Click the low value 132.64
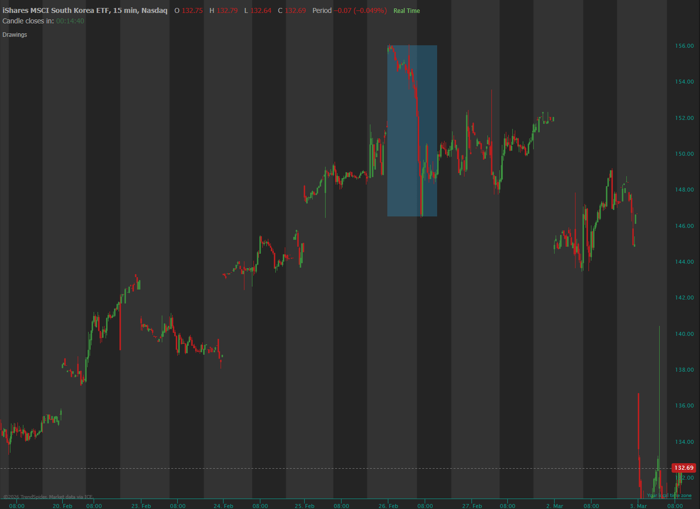700x509 pixels. coord(261,10)
